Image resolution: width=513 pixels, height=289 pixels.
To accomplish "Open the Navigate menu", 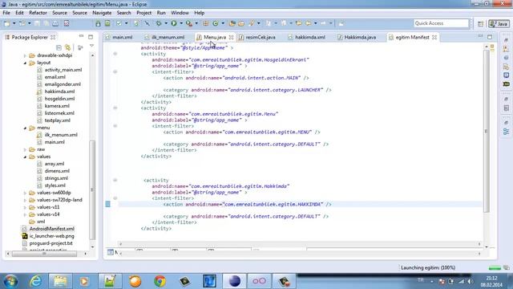I will point(102,13).
